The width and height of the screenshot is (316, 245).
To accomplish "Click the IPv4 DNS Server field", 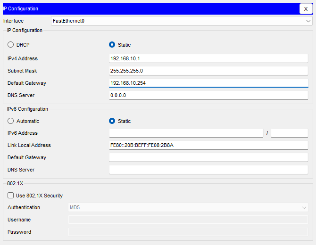I will pyautogui.click(x=208, y=95).
